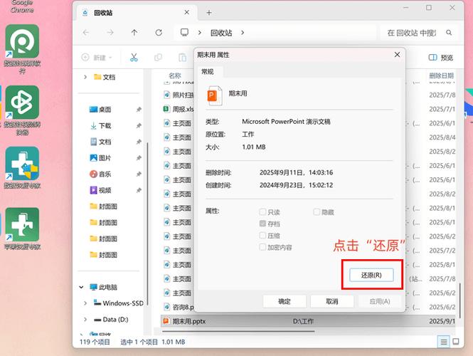Confirm the dialog with 确定
The width and height of the screenshot is (473, 356).
point(285,301)
